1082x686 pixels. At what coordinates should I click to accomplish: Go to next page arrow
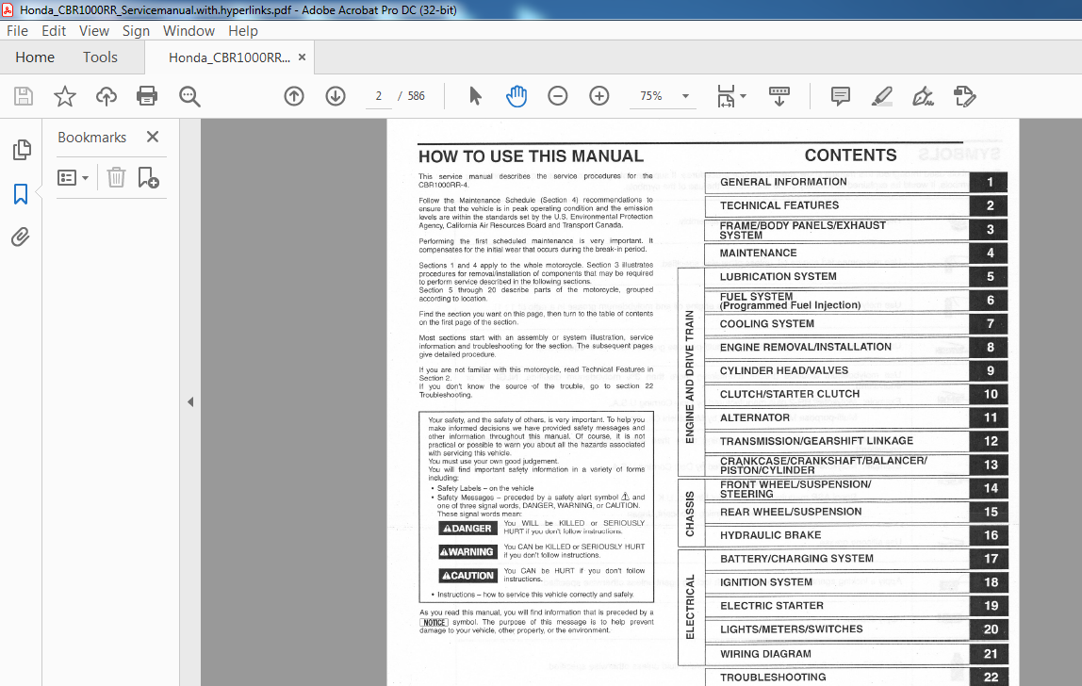pos(336,96)
